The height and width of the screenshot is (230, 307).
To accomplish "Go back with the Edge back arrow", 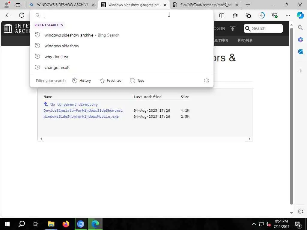I will (8, 15).
